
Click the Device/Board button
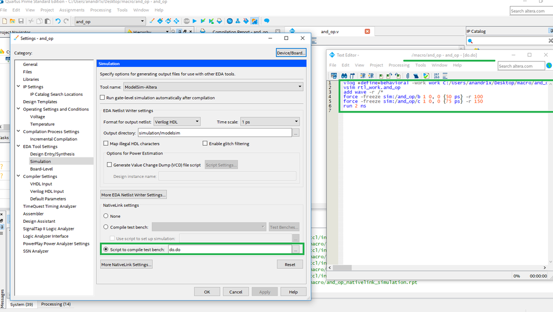click(291, 53)
